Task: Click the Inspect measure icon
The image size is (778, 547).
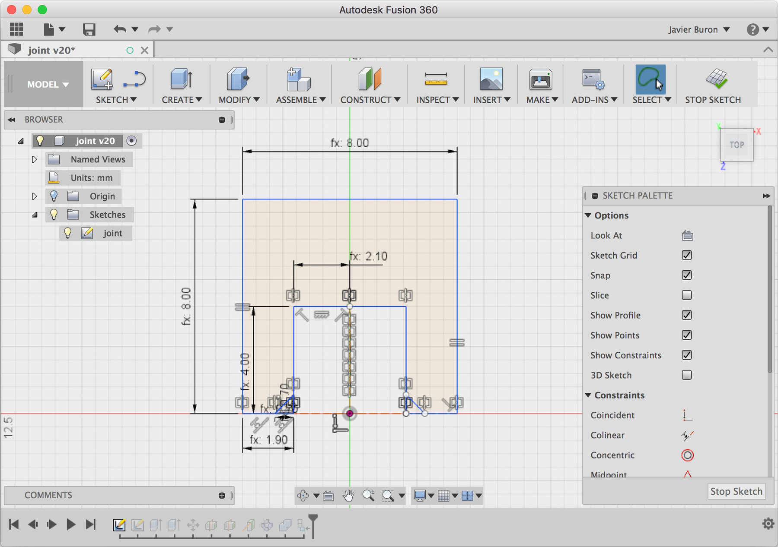Action: (x=436, y=79)
